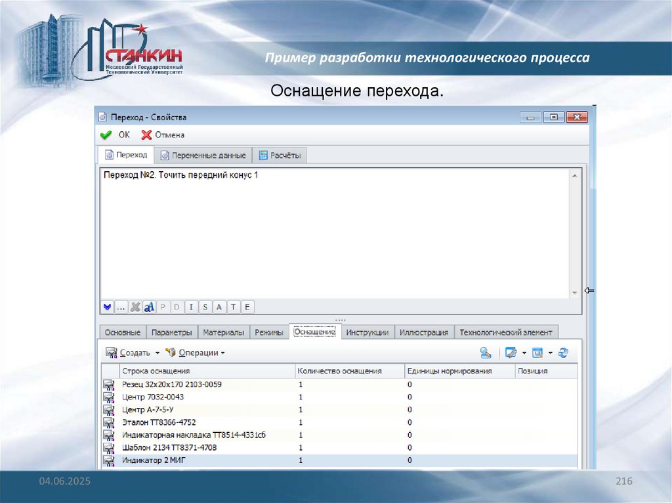The image size is (672, 503).
Task: Select row Центр А-7-5-У
Action: click(340, 410)
